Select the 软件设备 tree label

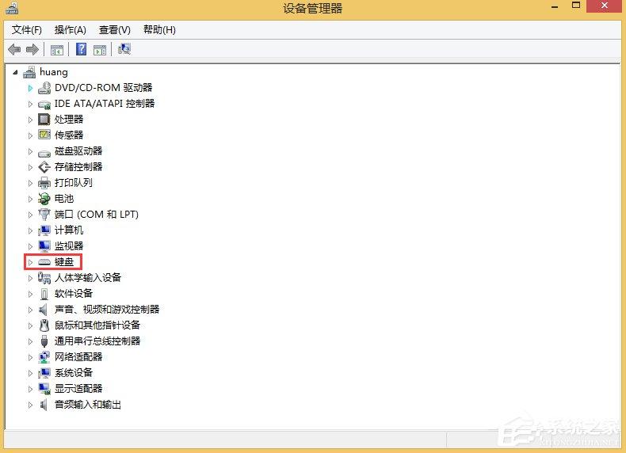click(74, 293)
